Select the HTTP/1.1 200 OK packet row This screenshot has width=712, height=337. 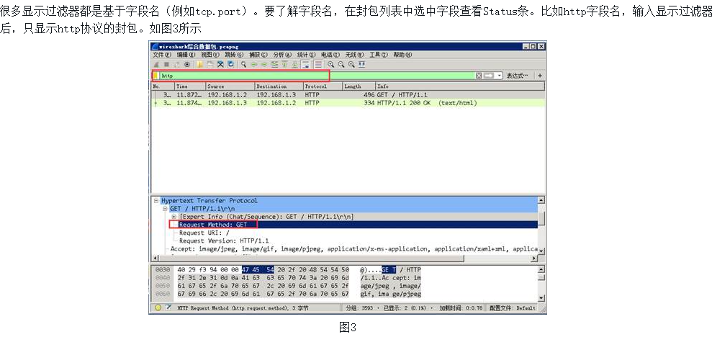[348, 103]
